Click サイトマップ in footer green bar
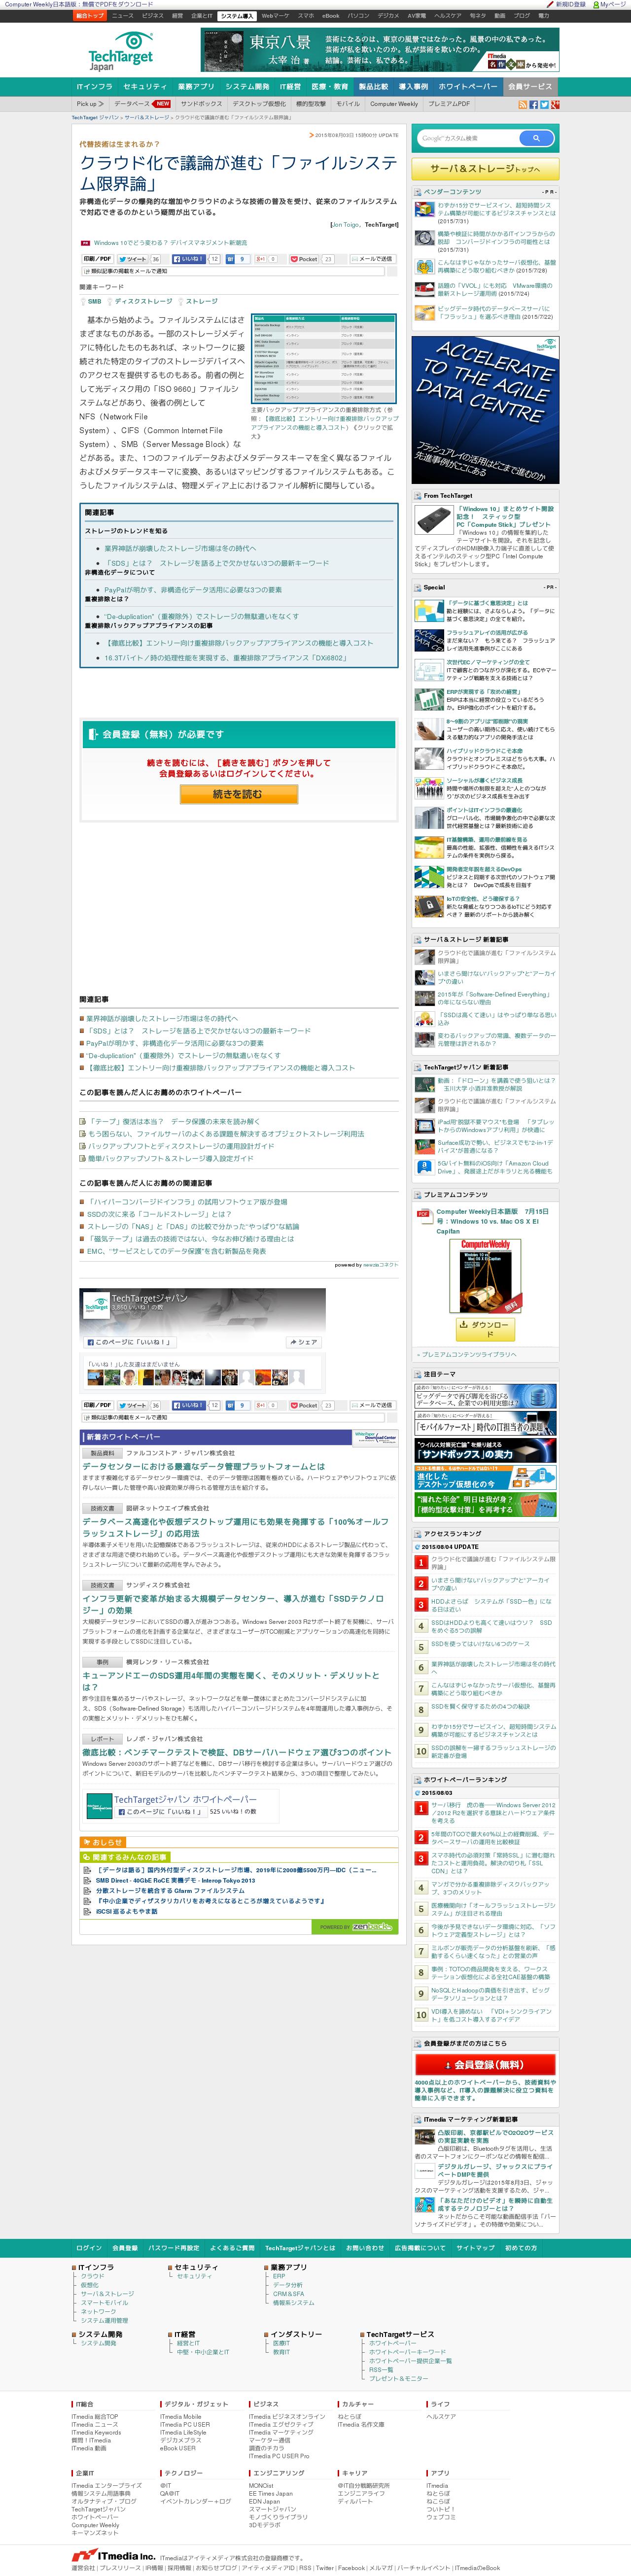 tap(475, 2248)
